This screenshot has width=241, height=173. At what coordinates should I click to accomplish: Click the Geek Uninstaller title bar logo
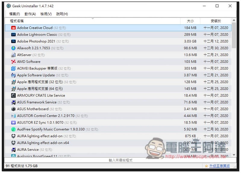(x=9, y=6)
